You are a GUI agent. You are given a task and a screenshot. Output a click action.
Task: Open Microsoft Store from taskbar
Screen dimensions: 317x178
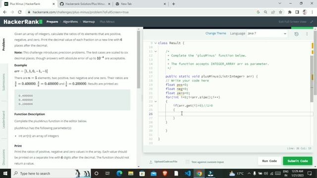point(142,174)
